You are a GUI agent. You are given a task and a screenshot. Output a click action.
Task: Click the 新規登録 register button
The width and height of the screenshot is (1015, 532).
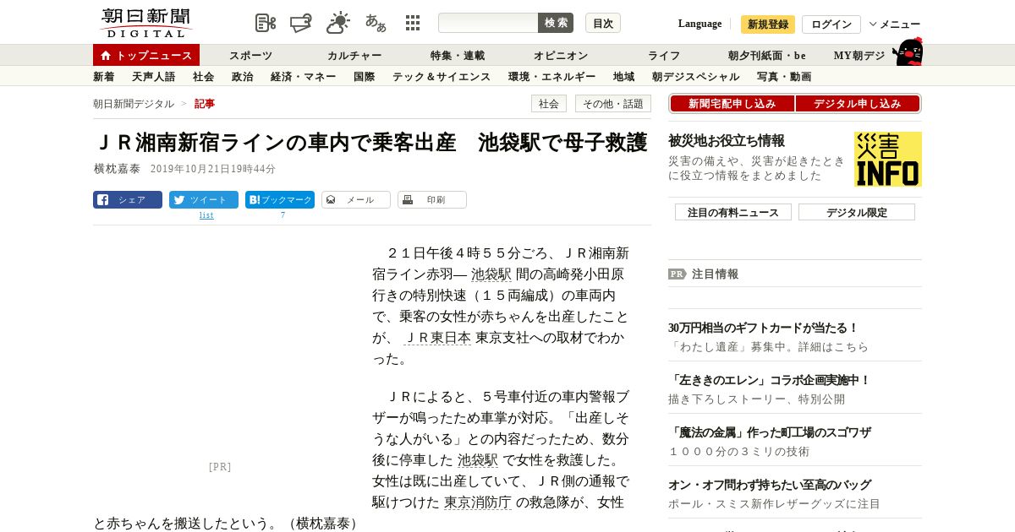768,24
